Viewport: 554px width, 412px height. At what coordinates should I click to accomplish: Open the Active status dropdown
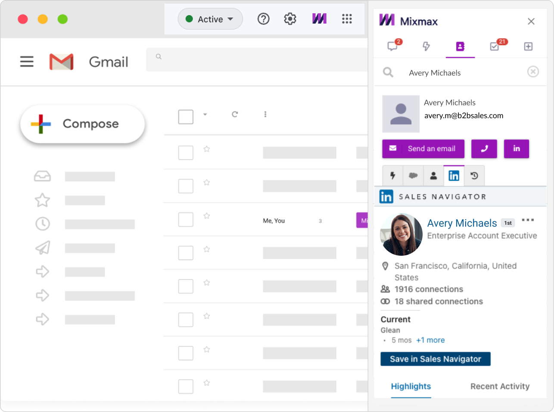(210, 19)
